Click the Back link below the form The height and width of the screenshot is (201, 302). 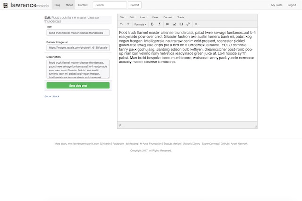tap(56, 96)
